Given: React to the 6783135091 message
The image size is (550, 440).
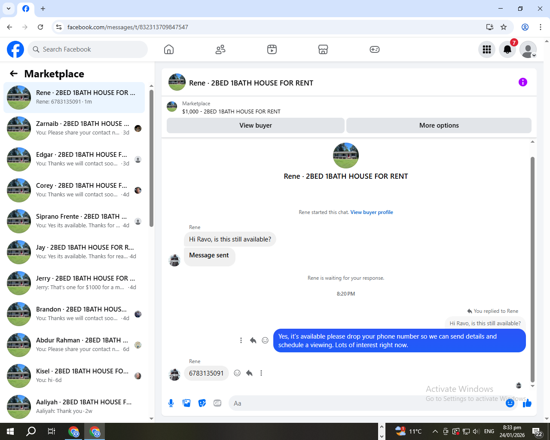Looking at the screenshot, I should click(x=237, y=373).
